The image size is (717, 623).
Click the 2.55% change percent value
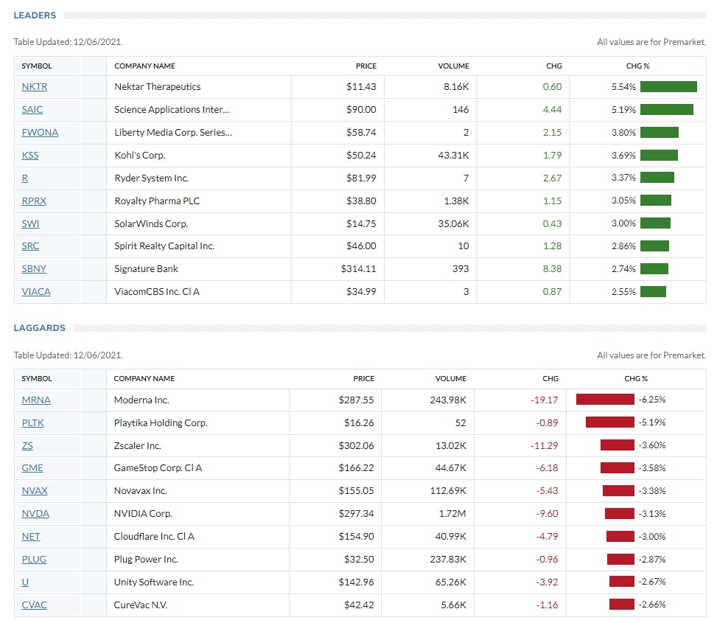pyautogui.click(x=623, y=292)
